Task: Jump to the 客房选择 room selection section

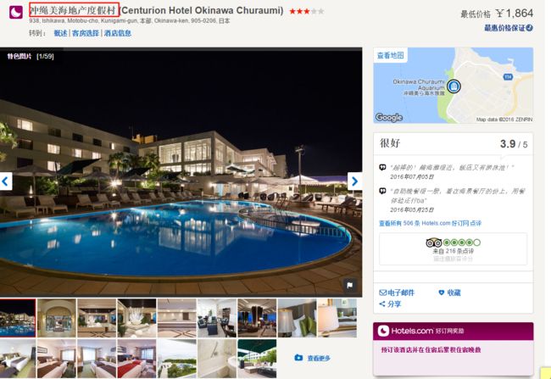Action: [86, 33]
